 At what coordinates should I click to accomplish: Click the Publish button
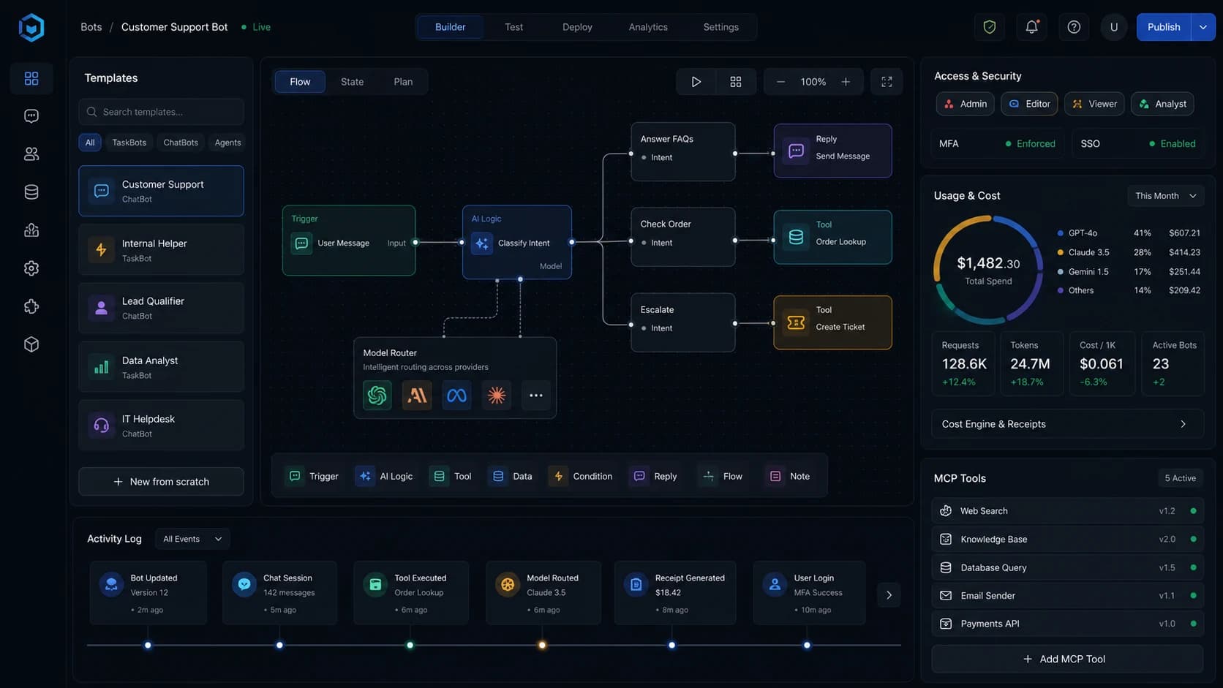[x=1164, y=27]
